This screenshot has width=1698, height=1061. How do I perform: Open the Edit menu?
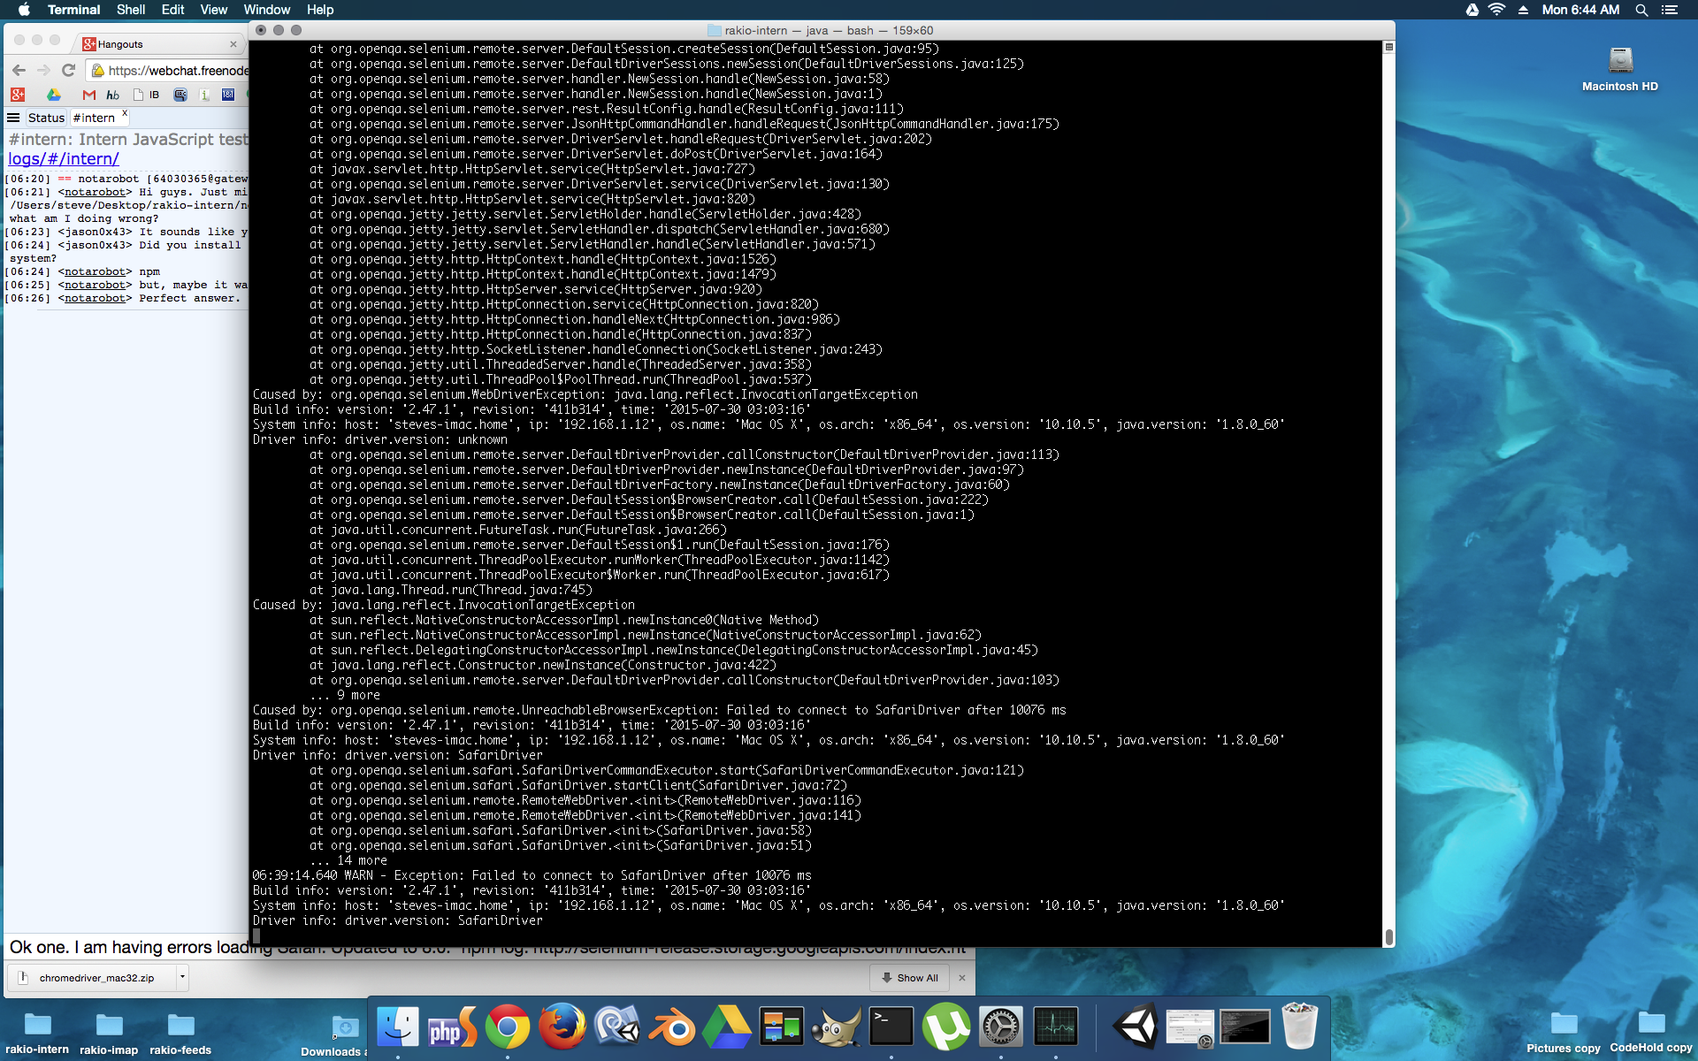[172, 10]
